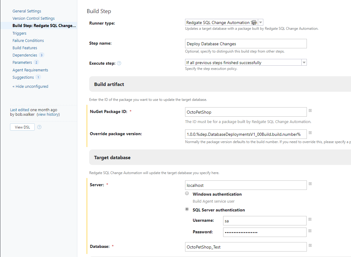Click parameter icon beside Database field
351x257 pixels.
(310, 245)
